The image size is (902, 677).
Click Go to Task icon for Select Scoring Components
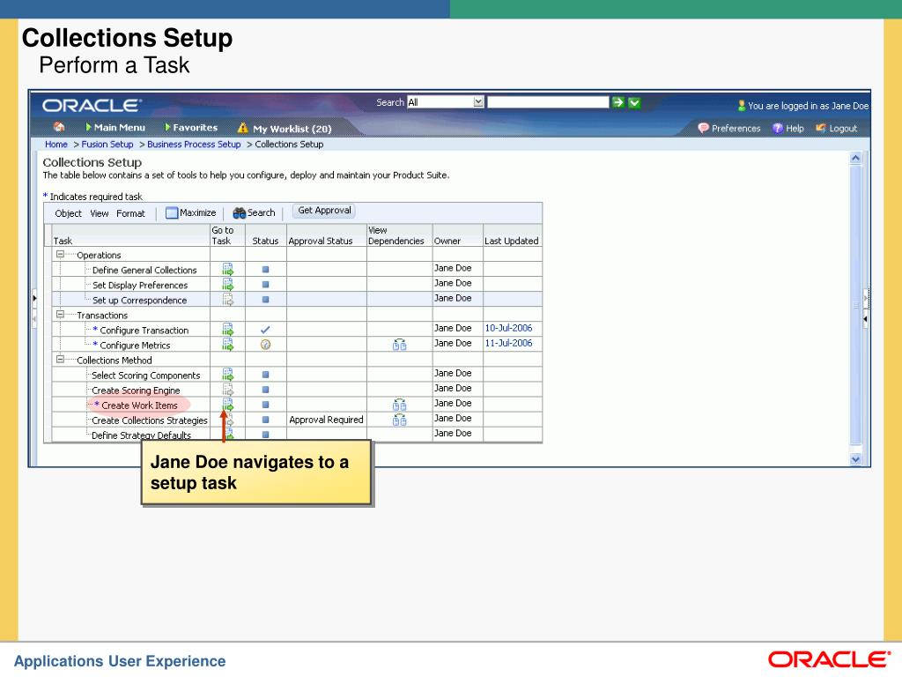click(228, 374)
